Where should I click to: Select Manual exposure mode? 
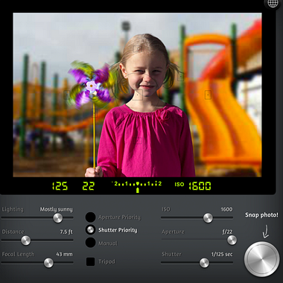(x=90, y=243)
